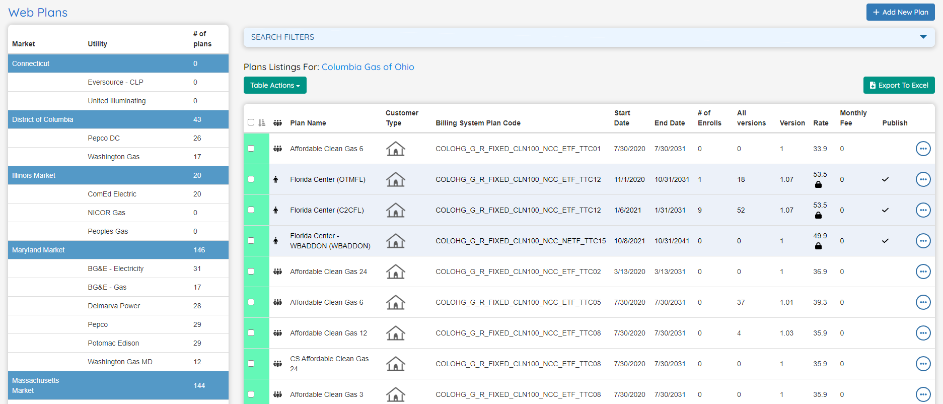Open actions menu for Florida Center (C2CFL)
The image size is (943, 404).
[x=923, y=210]
